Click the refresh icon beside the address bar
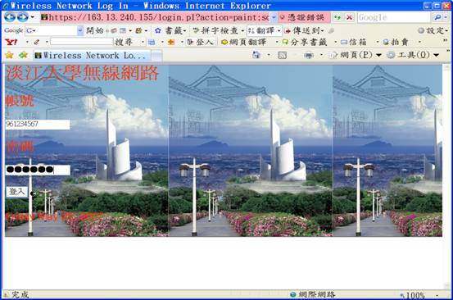 337,18
